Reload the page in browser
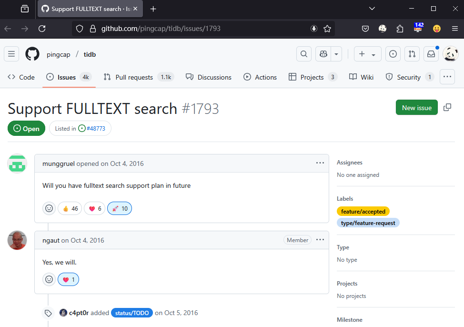 [x=42, y=29]
